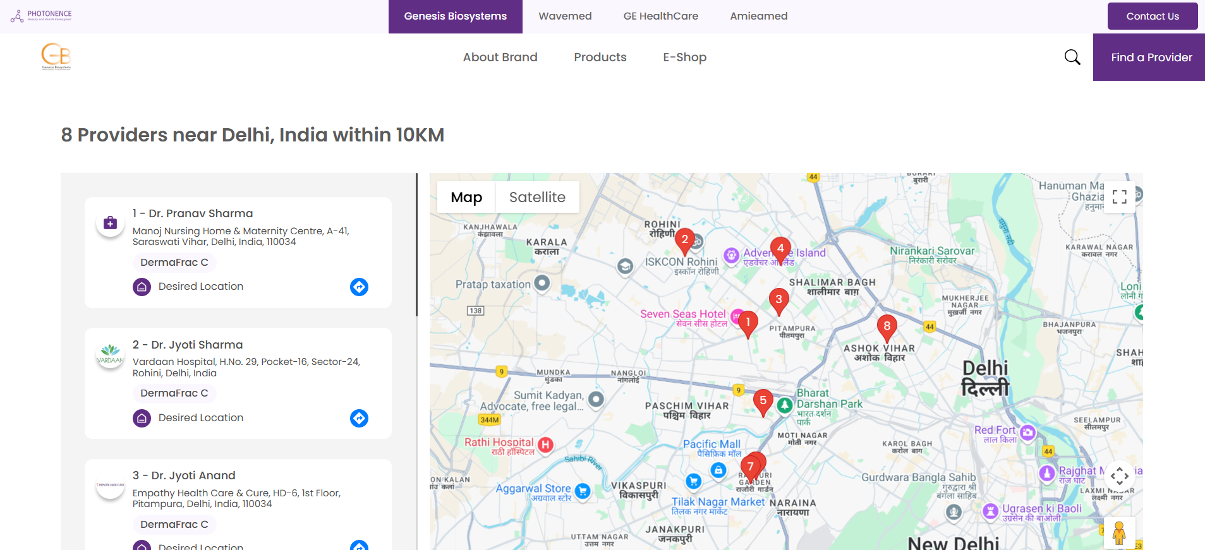Select map marker number 7
Screen dimensions: 1205x550
point(750,469)
